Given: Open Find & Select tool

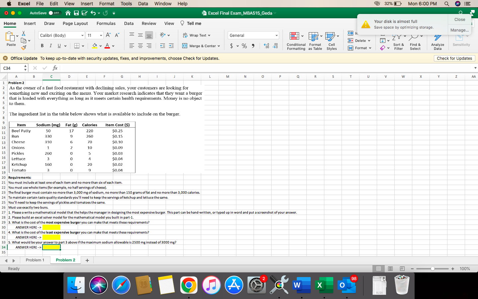Looking at the screenshot, I should 415,41.
